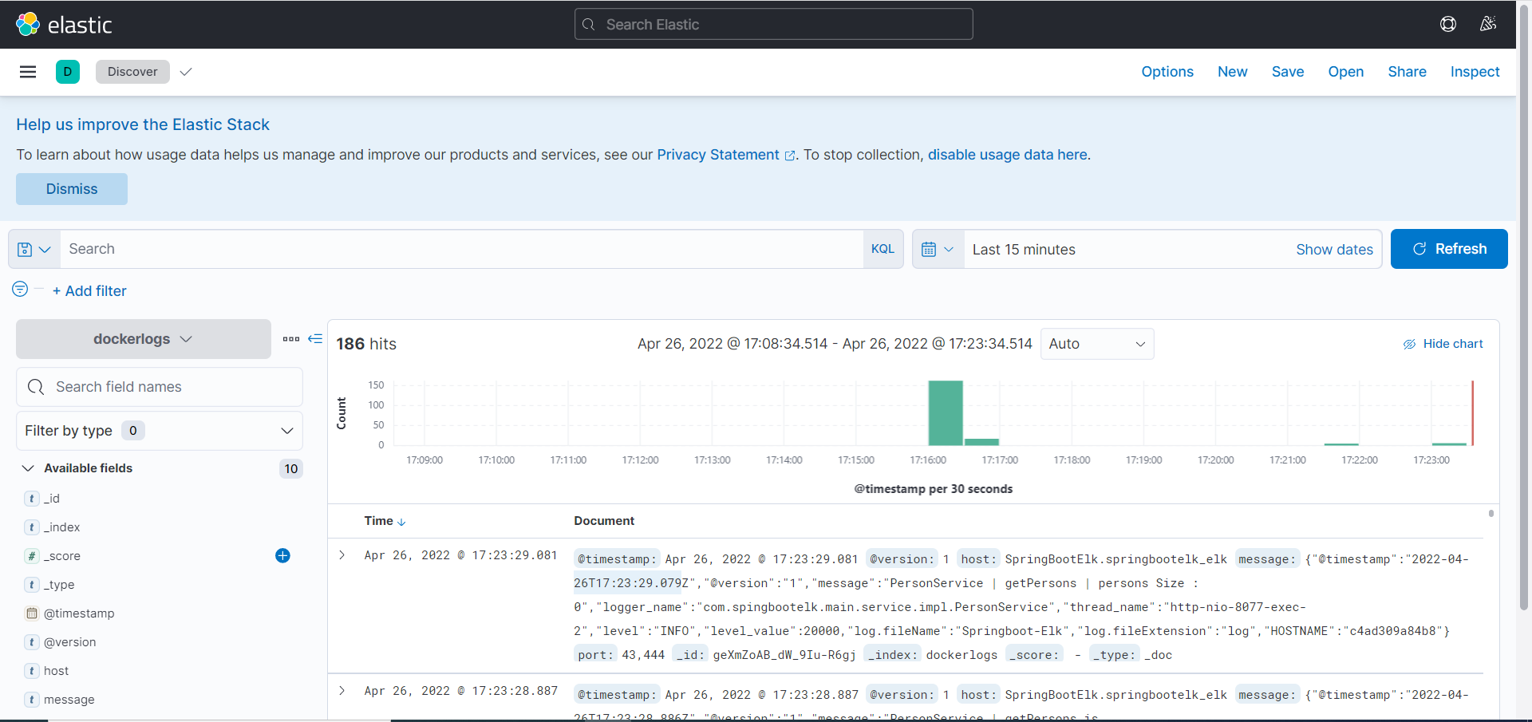Click Share in the top menu

click(1408, 72)
